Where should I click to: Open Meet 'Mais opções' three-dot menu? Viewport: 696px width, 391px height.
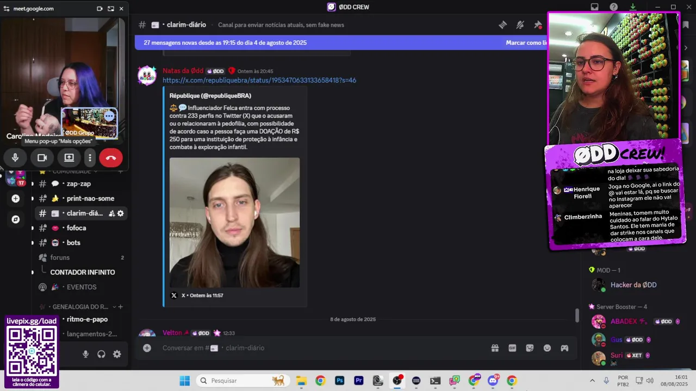click(x=90, y=157)
